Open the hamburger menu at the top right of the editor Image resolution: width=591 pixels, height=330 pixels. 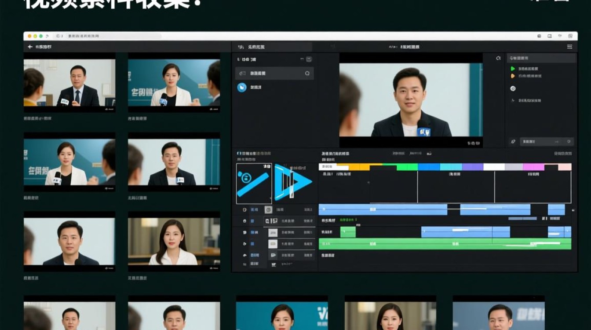(570, 46)
